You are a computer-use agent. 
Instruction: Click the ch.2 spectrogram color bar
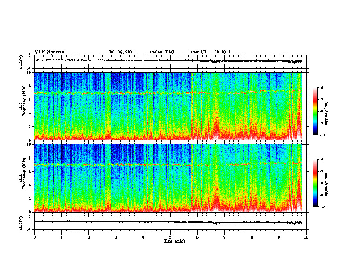[x=315, y=183]
